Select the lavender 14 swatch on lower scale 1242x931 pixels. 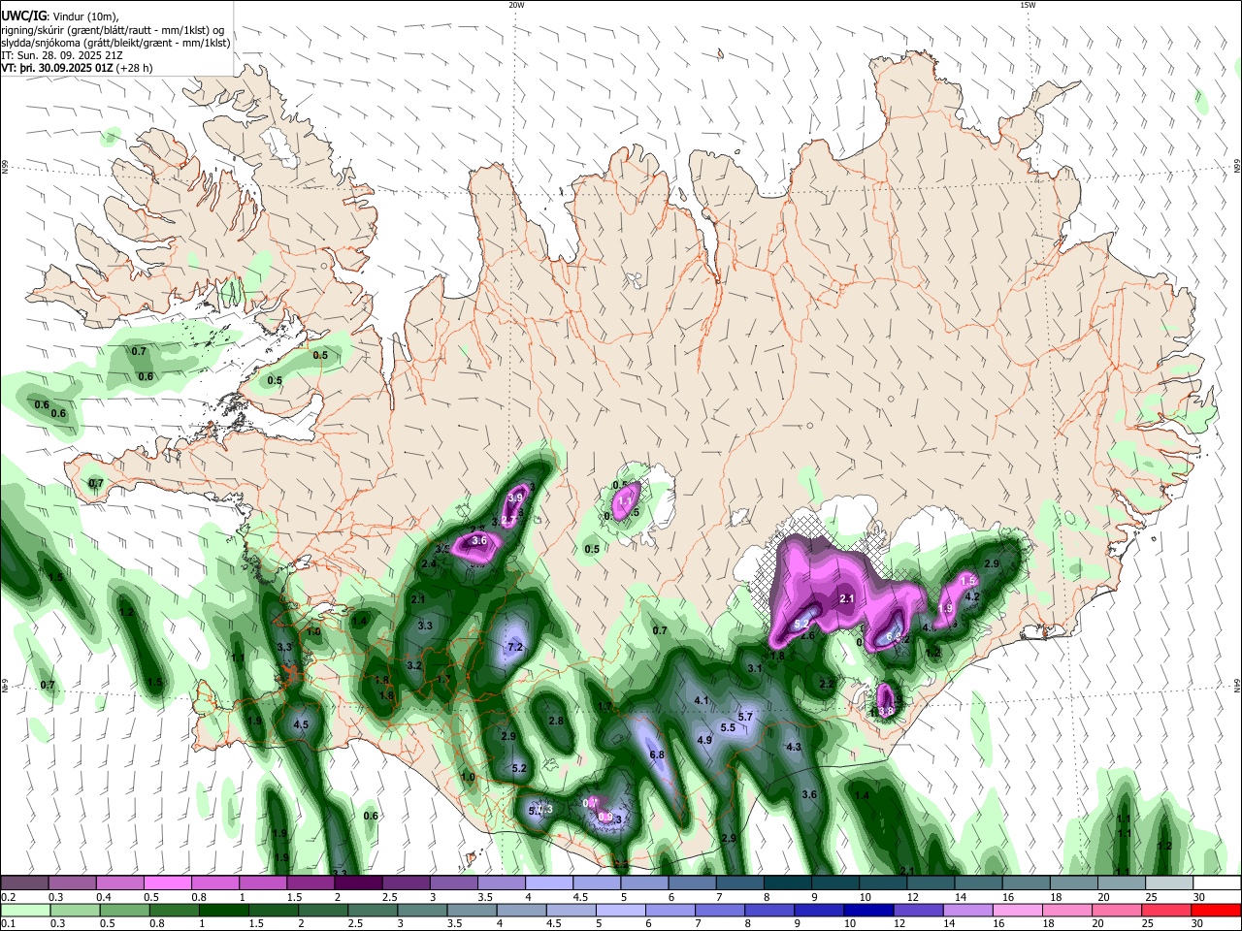point(966,911)
